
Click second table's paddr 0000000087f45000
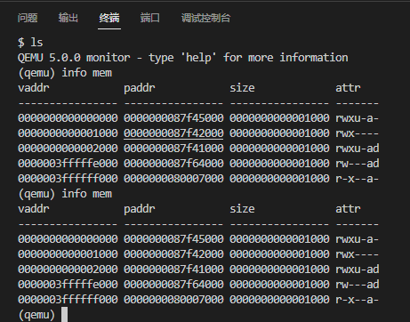[173, 239]
